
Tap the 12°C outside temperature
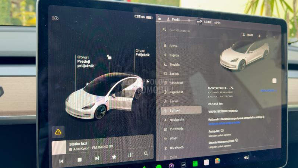217,23
